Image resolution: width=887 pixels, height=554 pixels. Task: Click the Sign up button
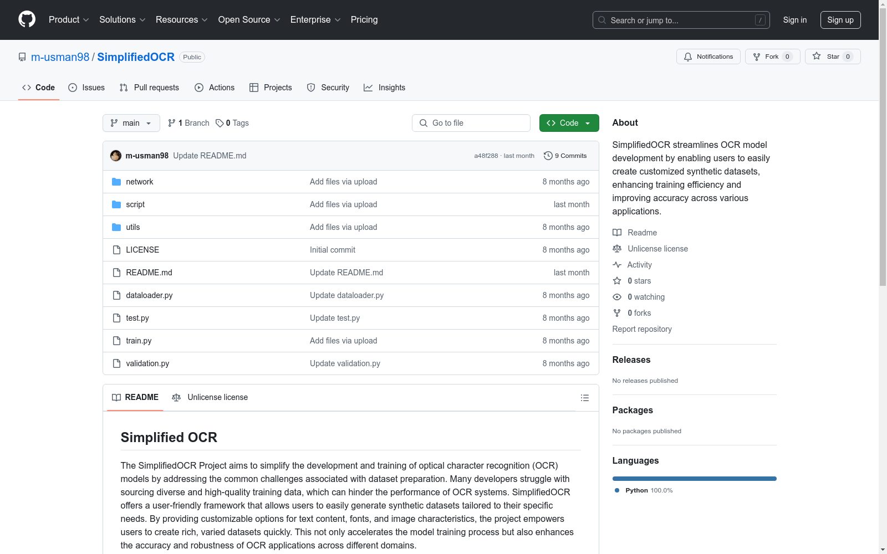pyautogui.click(x=840, y=20)
